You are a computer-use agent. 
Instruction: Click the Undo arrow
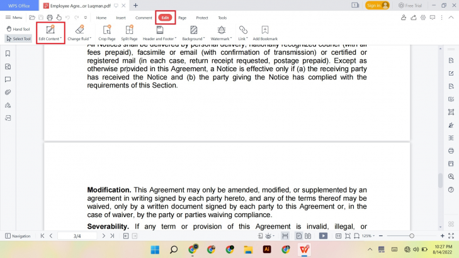[x=67, y=18]
